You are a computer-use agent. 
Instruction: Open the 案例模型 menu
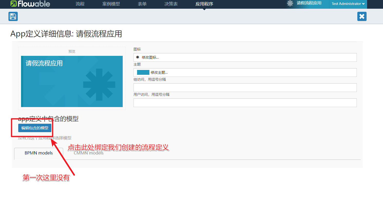point(111,4)
